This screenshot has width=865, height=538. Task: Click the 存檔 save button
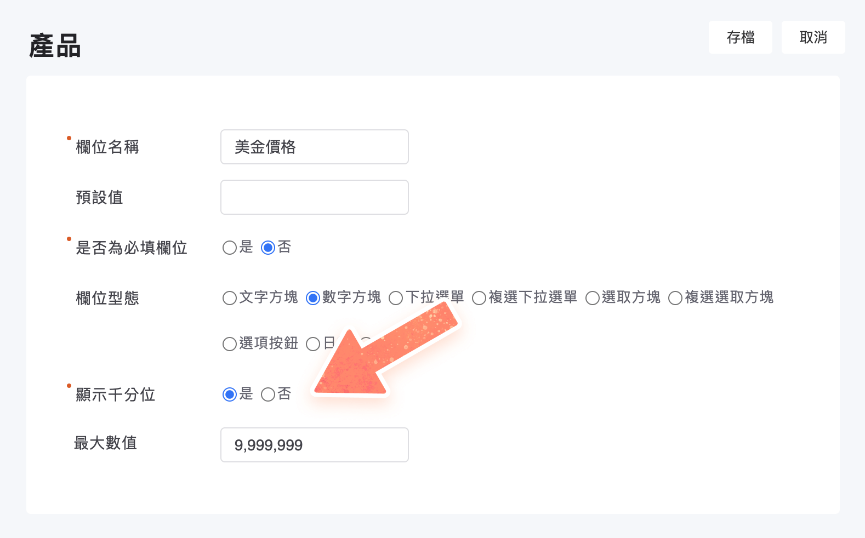(740, 37)
